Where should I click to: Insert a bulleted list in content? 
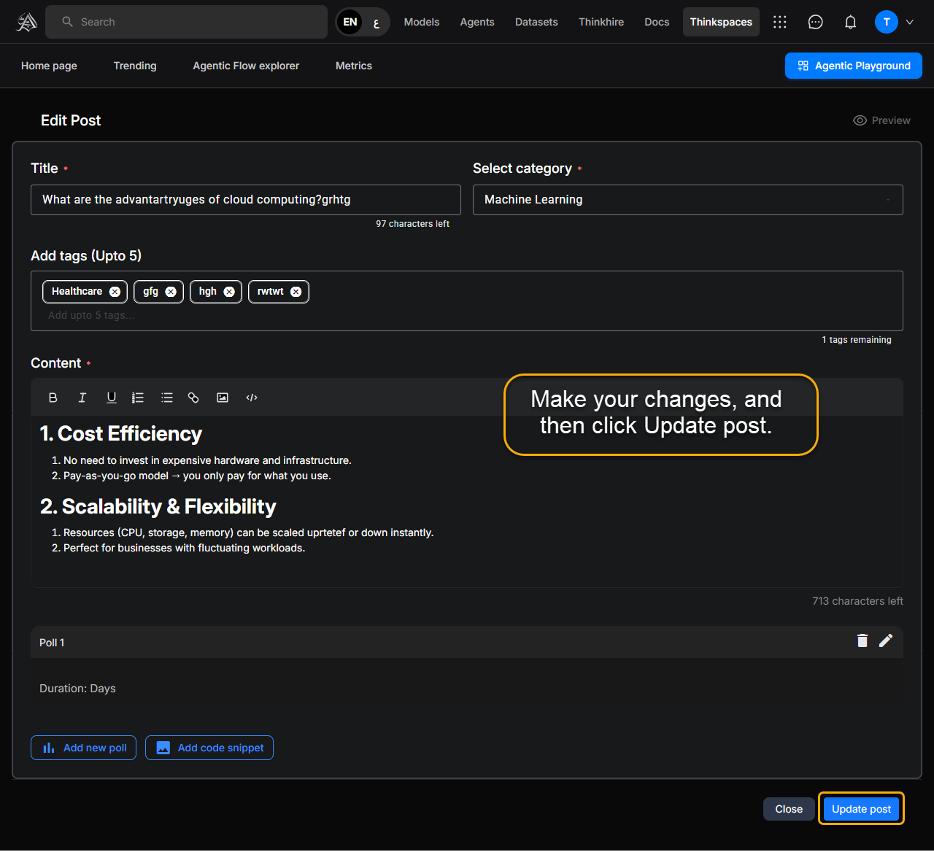coord(167,398)
